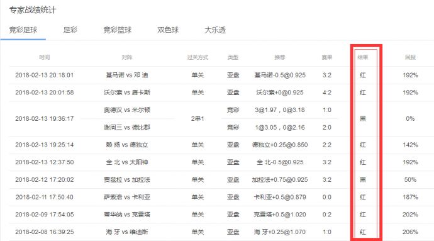434x241 pixels.
Task: Click the 黑 result for the 2串1 bet
Action: 362,119
